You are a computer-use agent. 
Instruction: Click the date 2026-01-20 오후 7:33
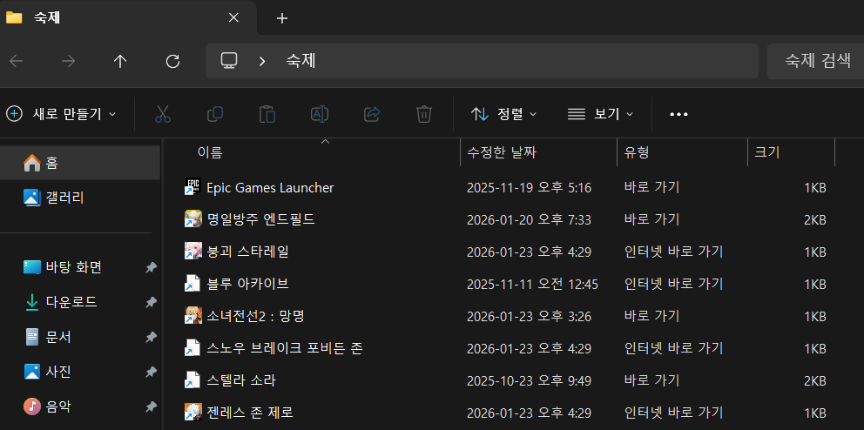click(529, 219)
